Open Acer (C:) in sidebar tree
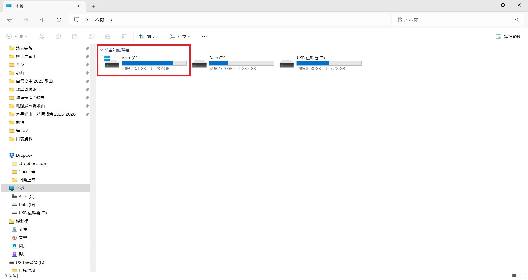 [26, 197]
